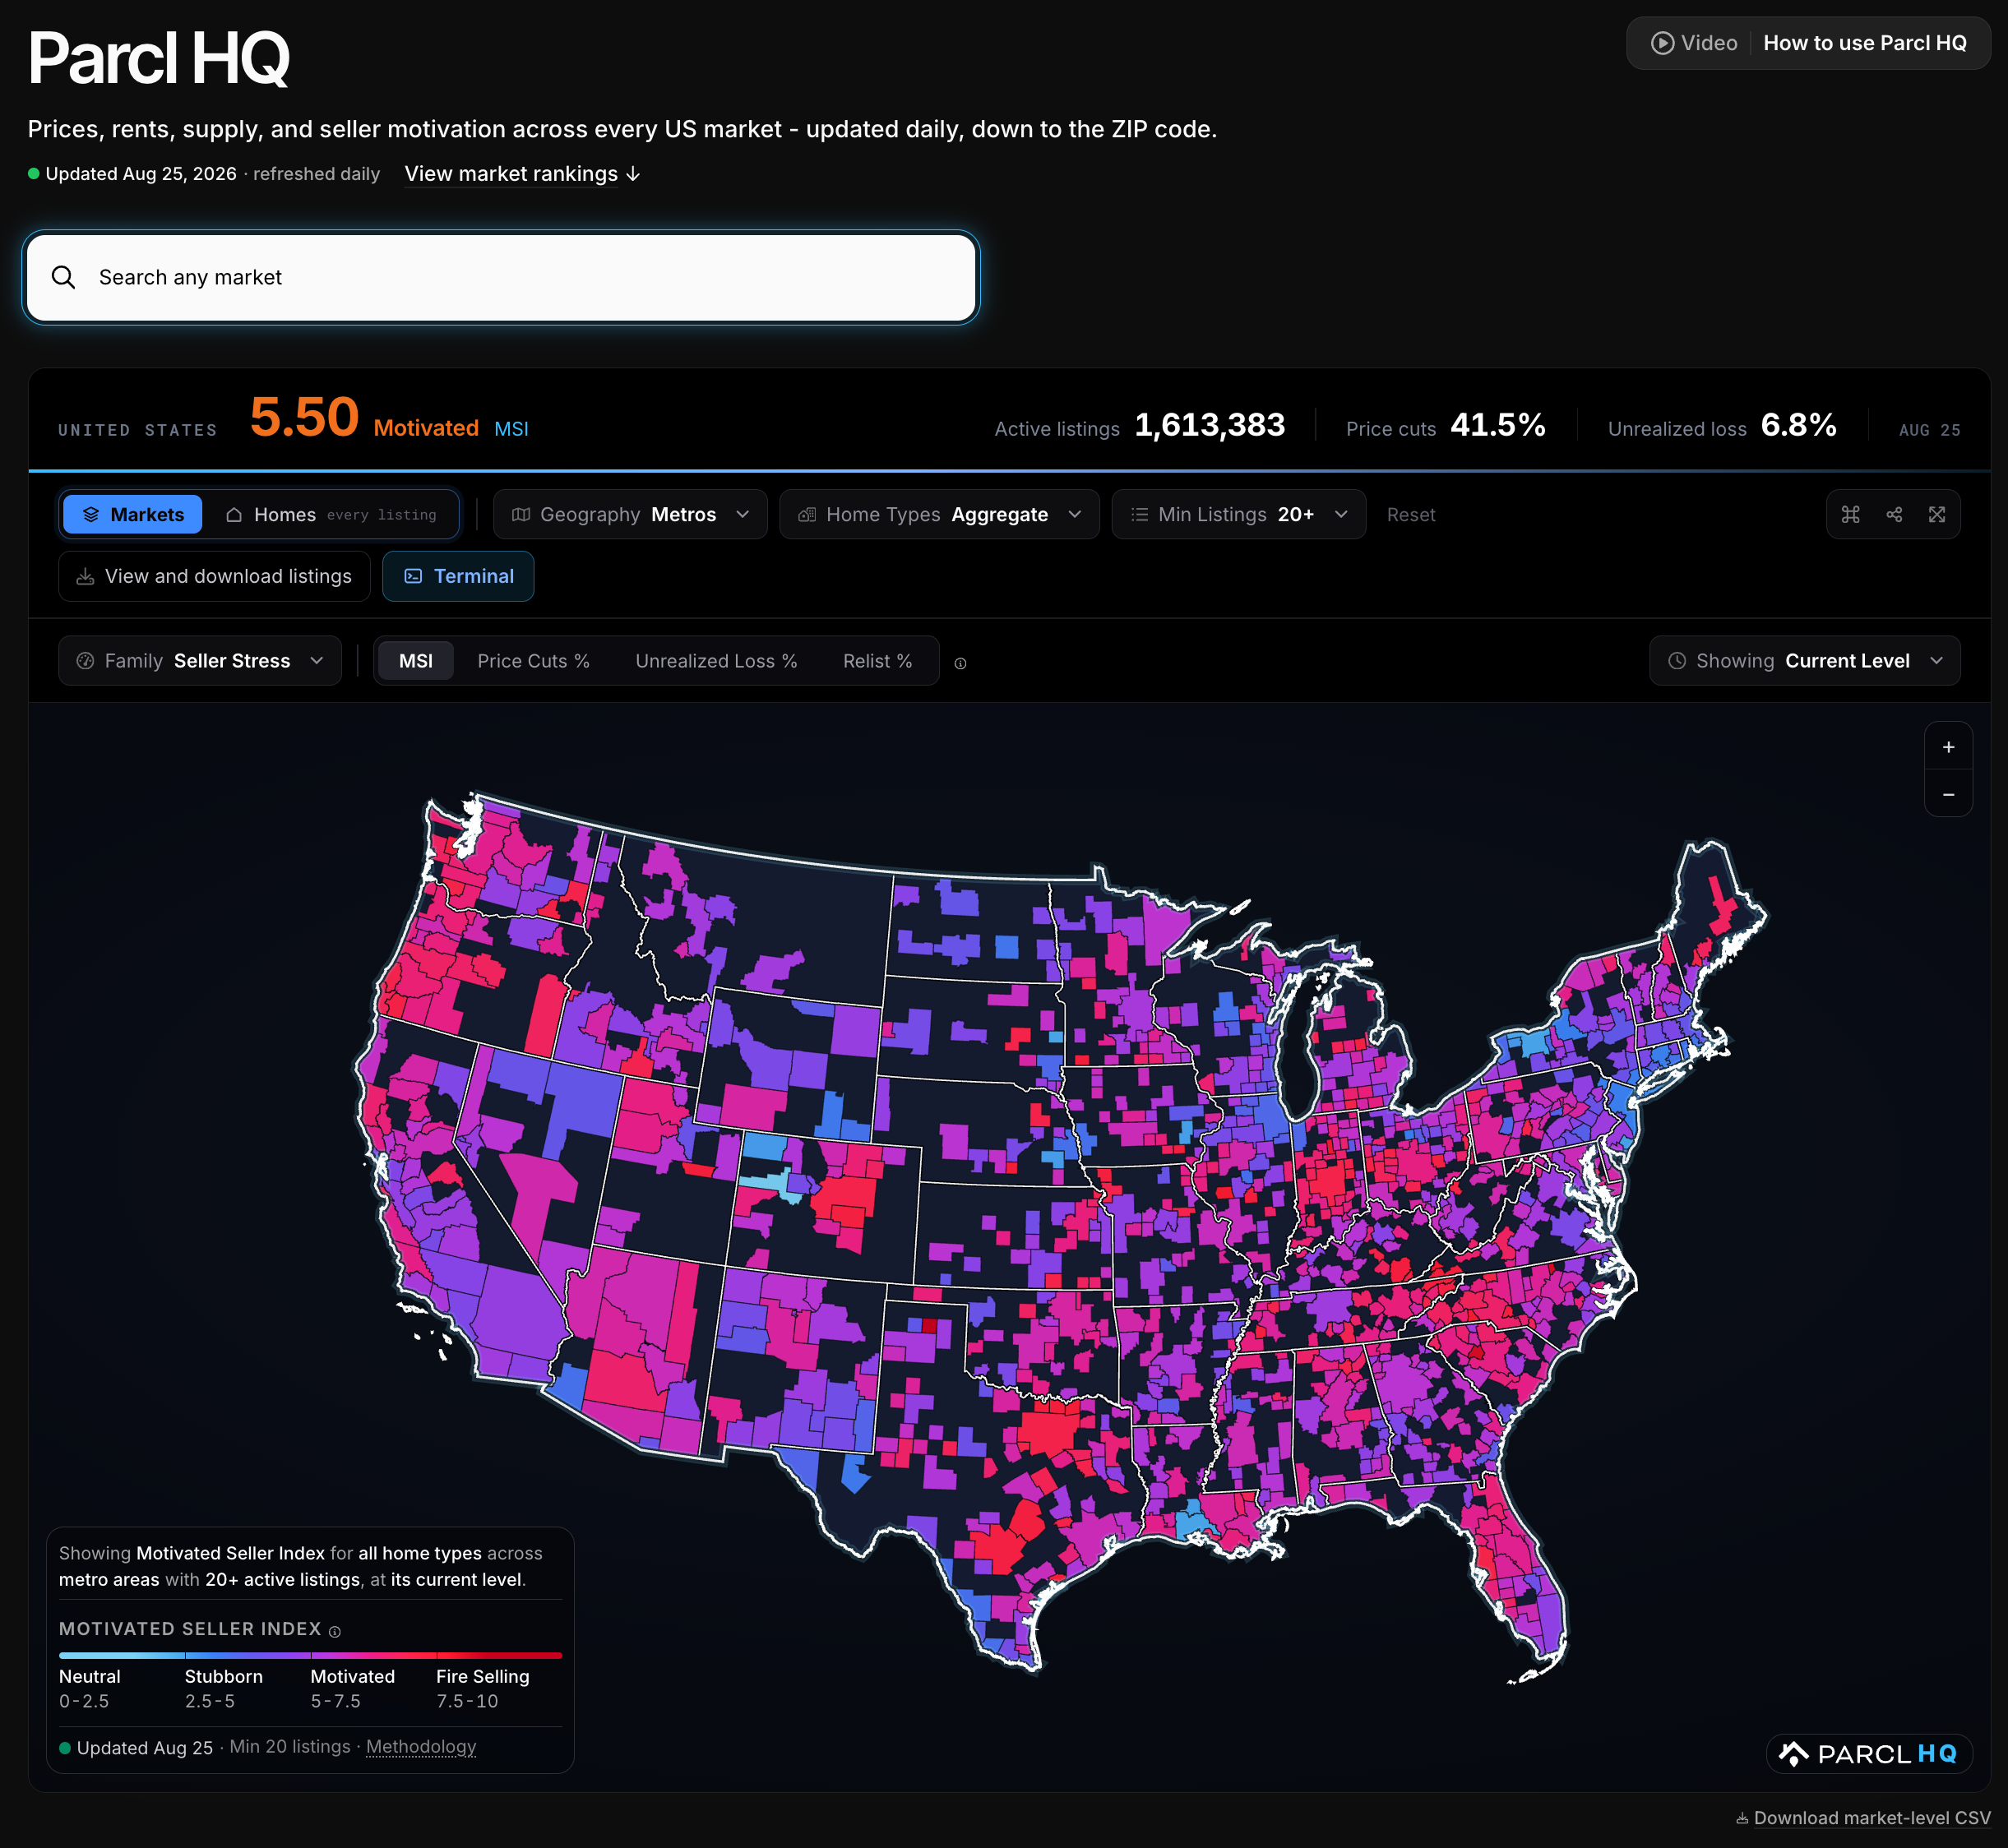Open the Home Types Aggregate dropdown
The image size is (2008, 1848).
(x=939, y=514)
